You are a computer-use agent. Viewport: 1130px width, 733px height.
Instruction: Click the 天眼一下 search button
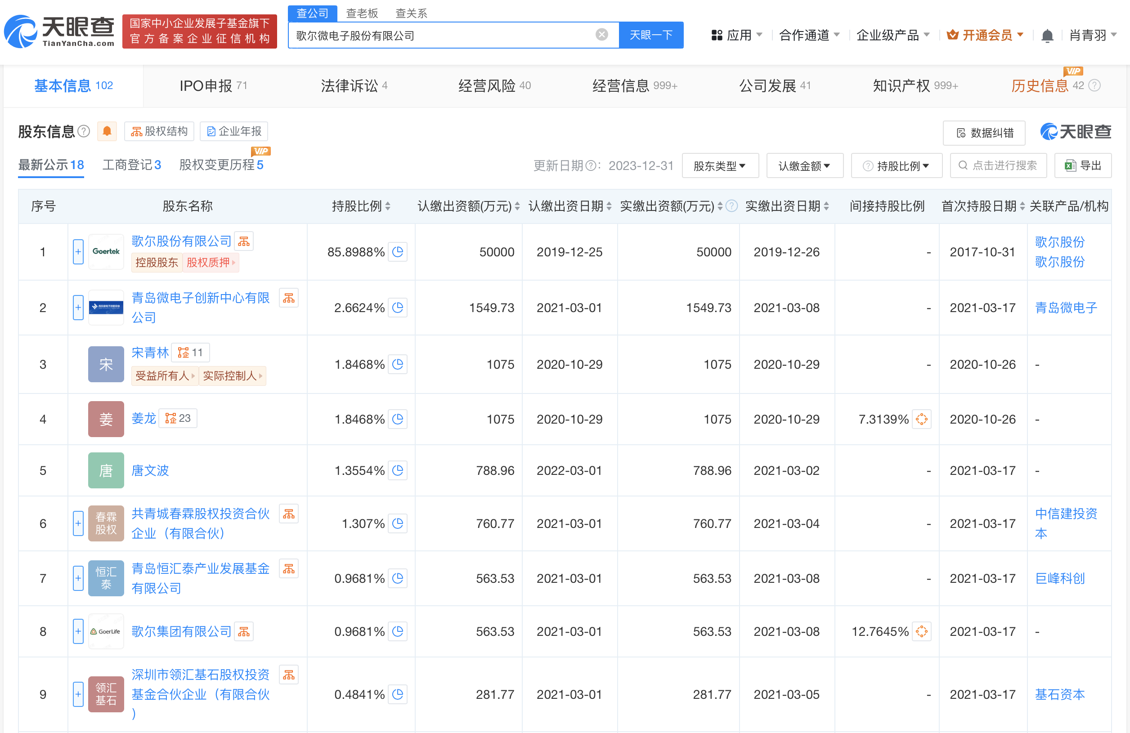click(651, 34)
